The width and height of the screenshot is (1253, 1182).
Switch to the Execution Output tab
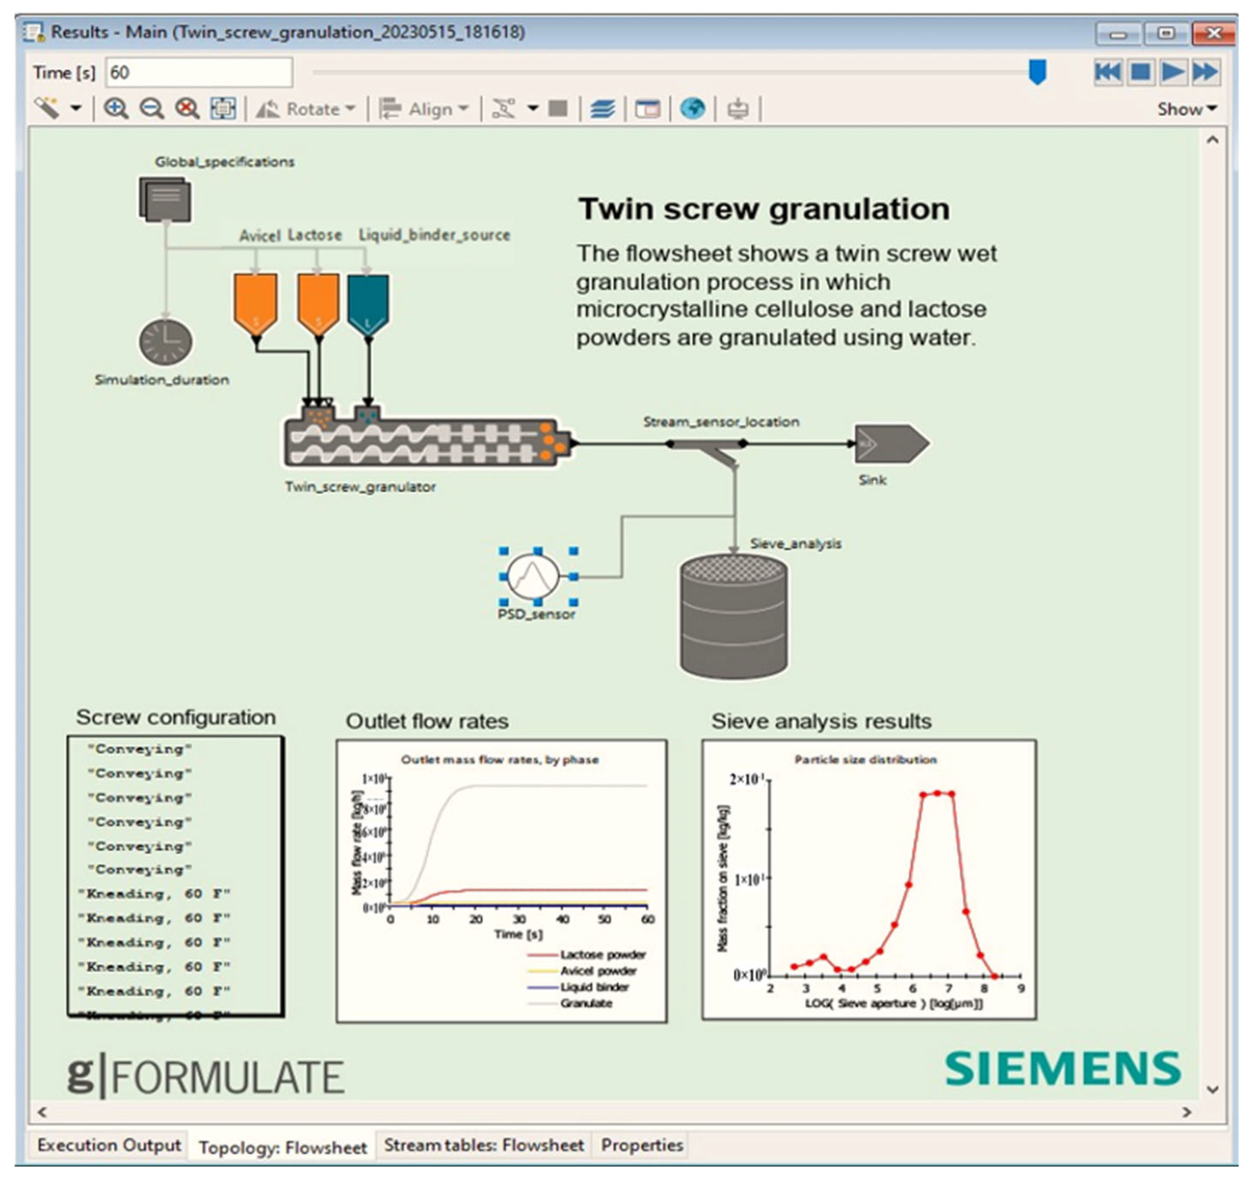[x=108, y=1145]
